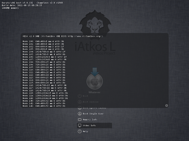Click the Mode 10e: 320x200x16 row
The width and height of the screenshot is (189, 141).
[44, 65]
